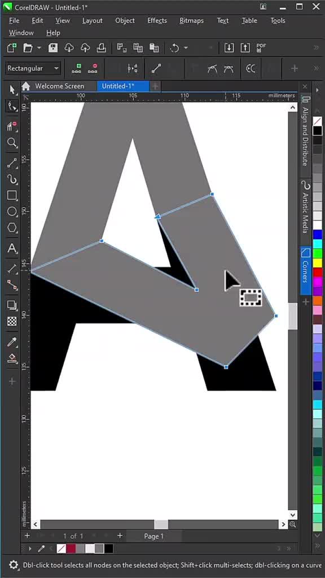Click the Break curve icon
Viewport: 325px width, 578px height.
[133, 68]
